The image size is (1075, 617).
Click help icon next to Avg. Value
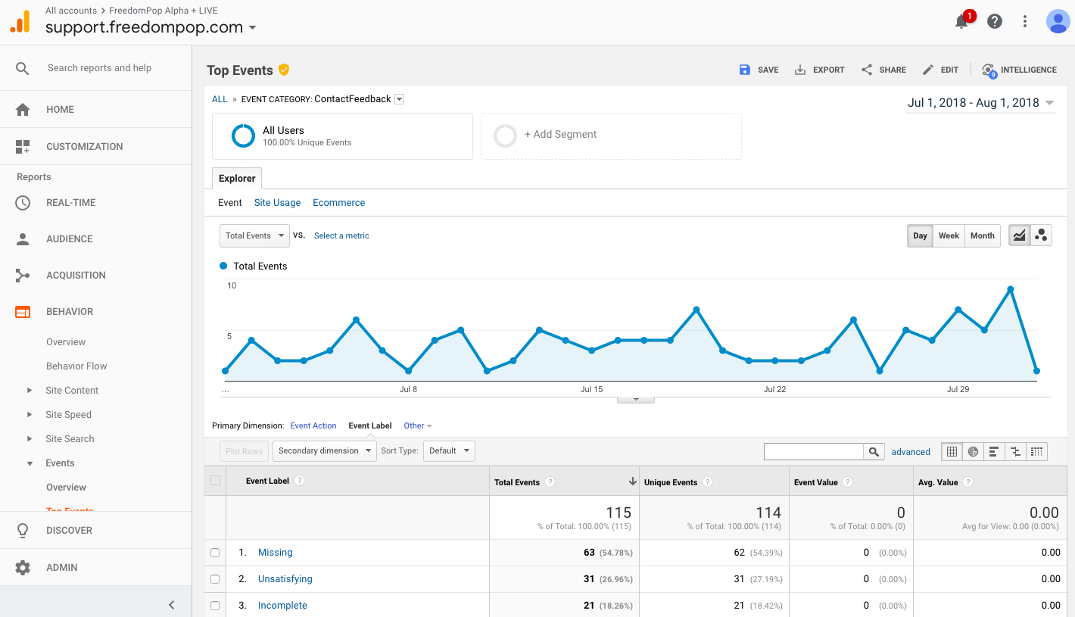coord(967,482)
